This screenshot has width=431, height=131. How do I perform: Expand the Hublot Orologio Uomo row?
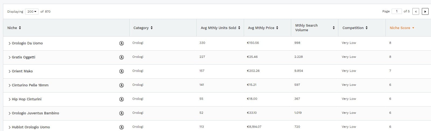pos(10,127)
